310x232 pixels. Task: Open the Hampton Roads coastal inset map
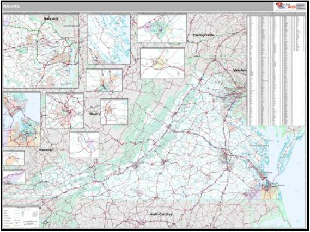22,119
